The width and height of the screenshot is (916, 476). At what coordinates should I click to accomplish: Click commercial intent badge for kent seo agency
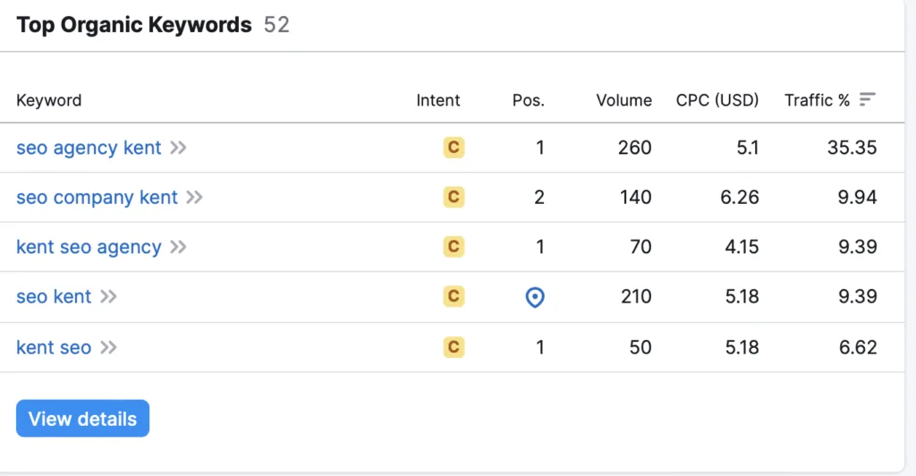pyautogui.click(x=454, y=246)
